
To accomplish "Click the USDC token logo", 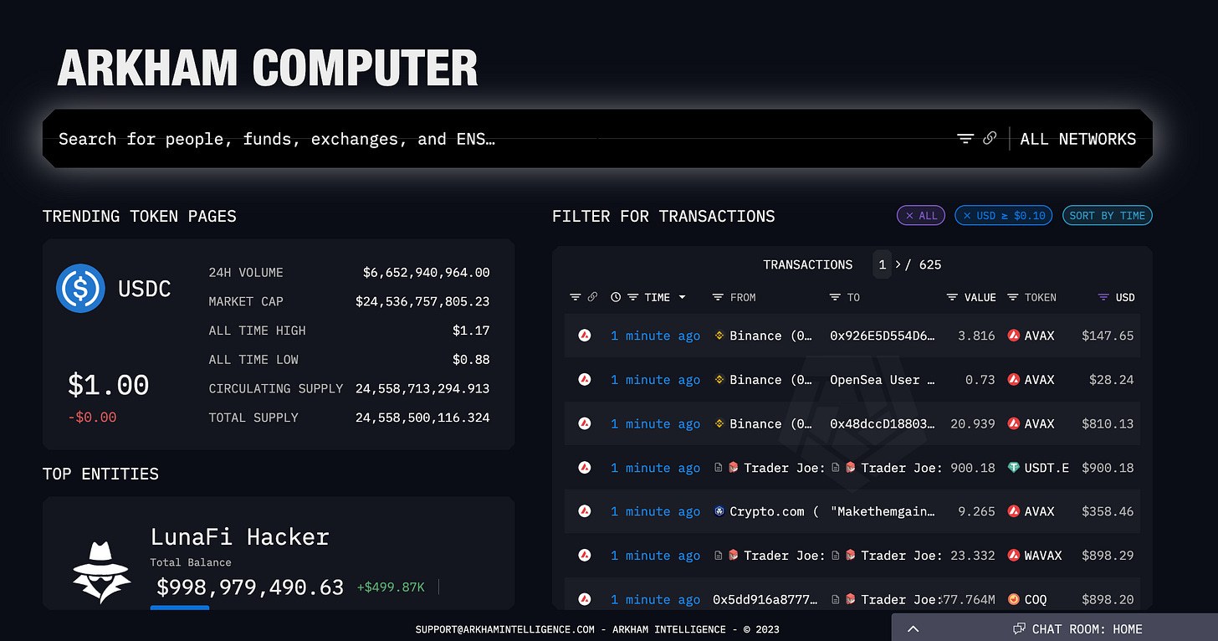I will [80, 288].
